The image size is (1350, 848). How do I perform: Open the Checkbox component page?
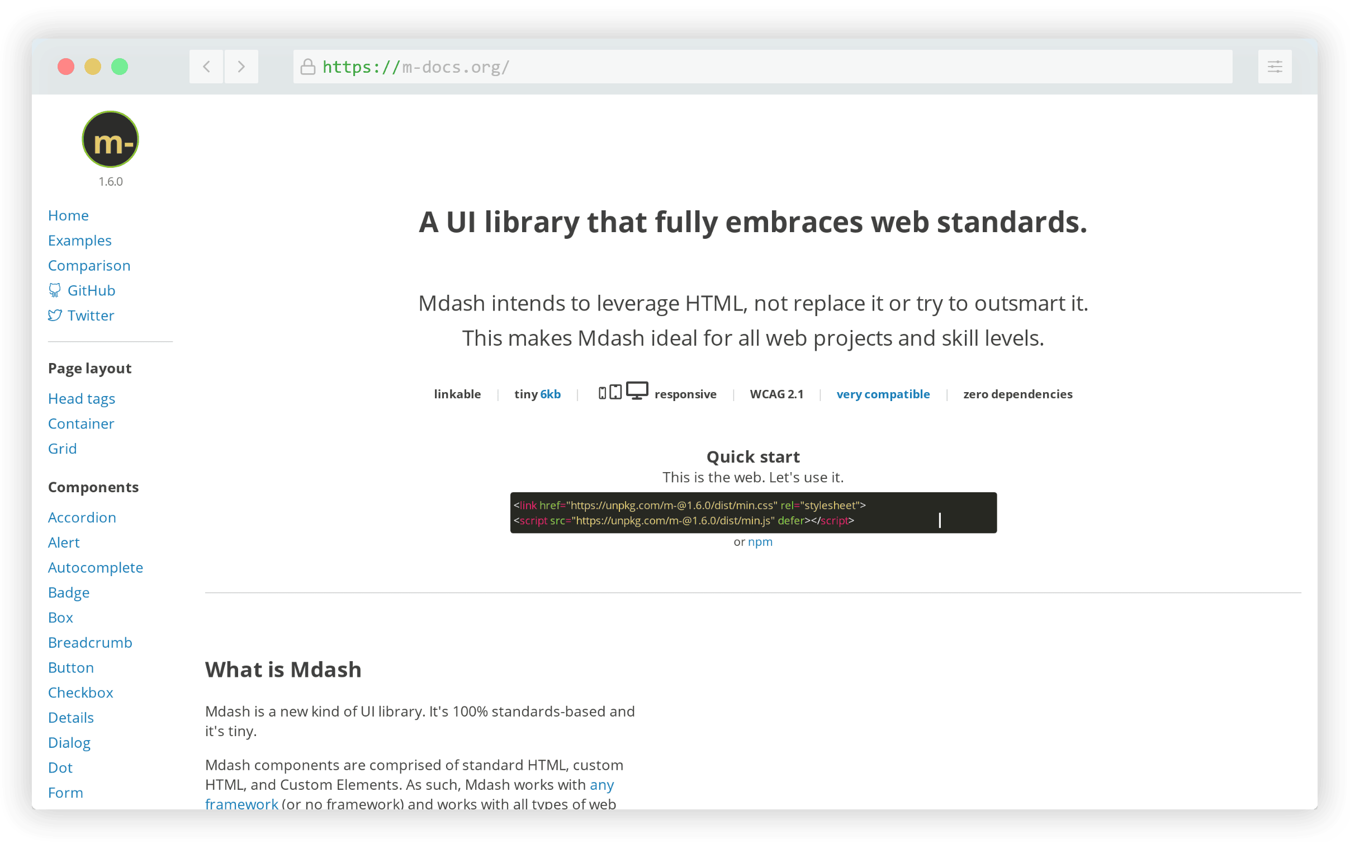80,692
